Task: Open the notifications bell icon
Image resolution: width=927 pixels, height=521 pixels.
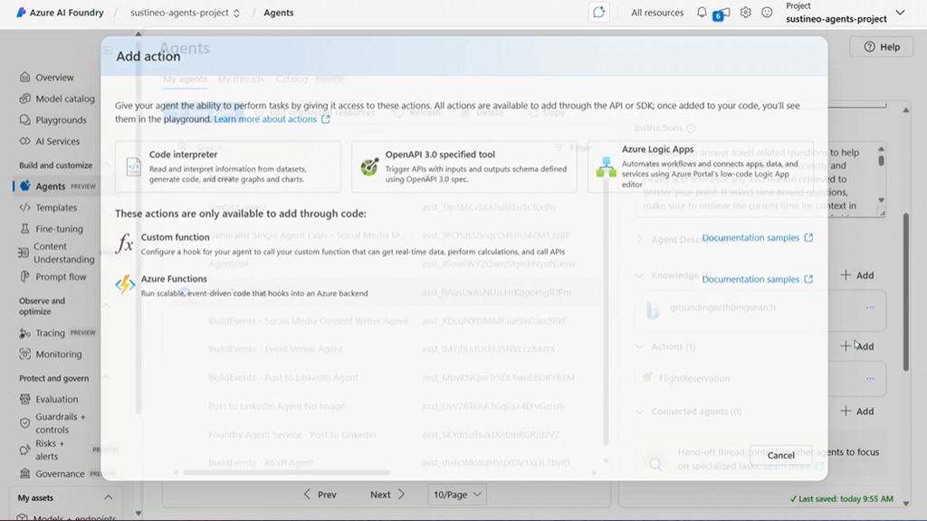Action: [x=702, y=13]
